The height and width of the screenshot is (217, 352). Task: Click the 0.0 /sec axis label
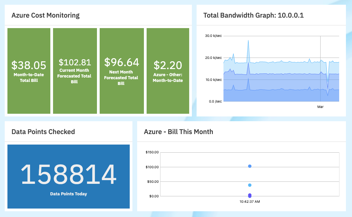[215, 101]
